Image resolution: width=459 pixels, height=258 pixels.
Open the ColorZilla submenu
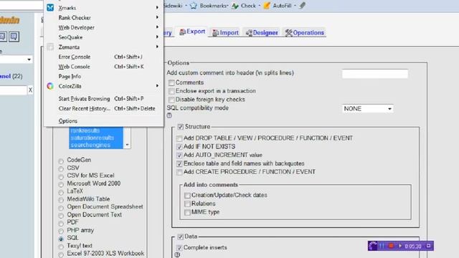click(x=103, y=86)
